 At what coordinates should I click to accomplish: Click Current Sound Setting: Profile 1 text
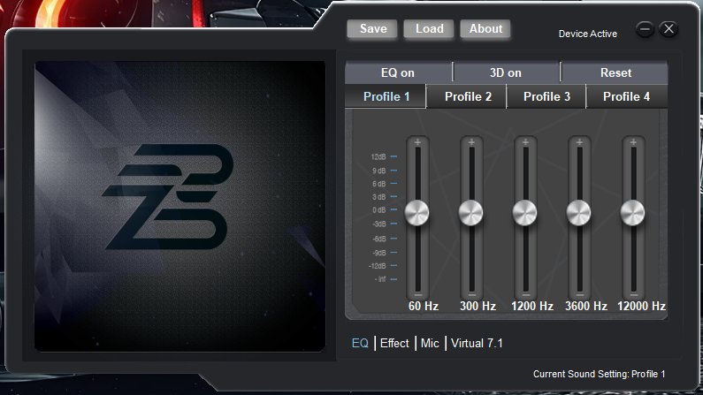coord(599,374)
